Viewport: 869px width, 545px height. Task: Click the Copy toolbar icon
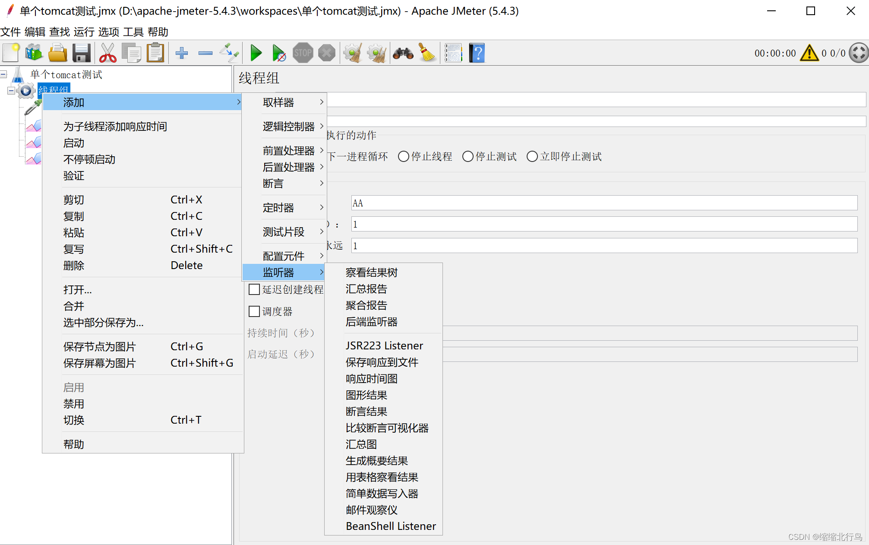pos(131,53)
